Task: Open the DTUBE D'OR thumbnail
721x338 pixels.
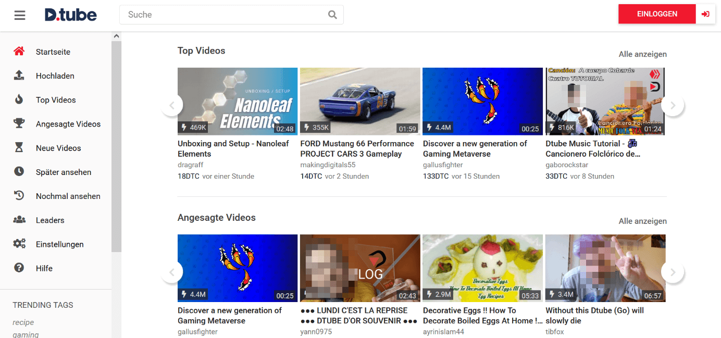Action: [x=360, y=268]
